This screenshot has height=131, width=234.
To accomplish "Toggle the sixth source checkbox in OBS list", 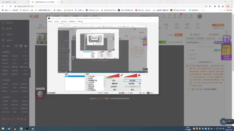I will tap(87, 86).
